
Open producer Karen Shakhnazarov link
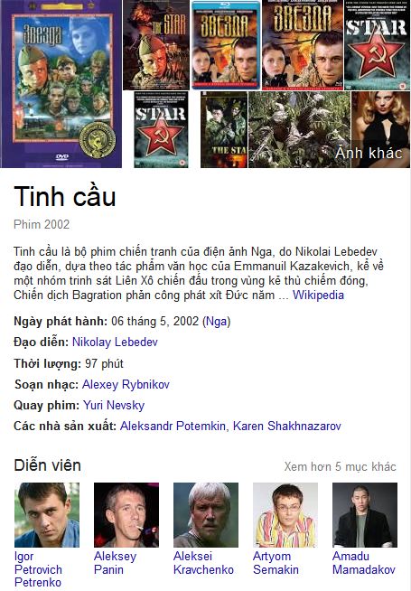tap(287, 426)
